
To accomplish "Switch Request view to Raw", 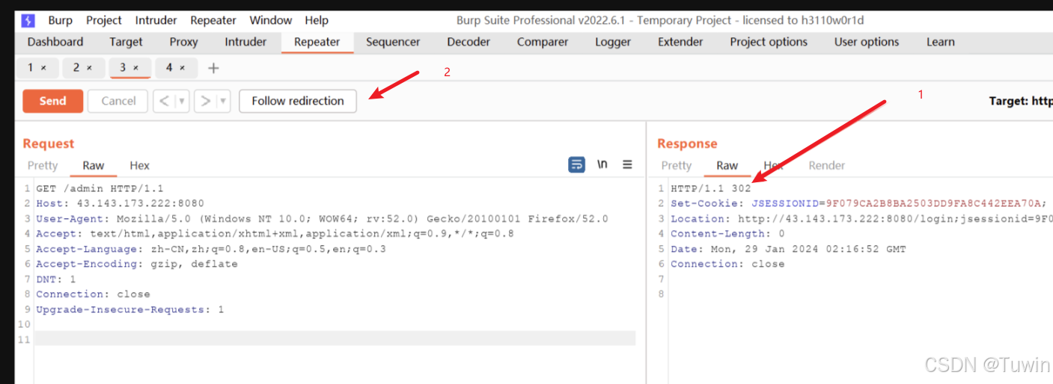I will point(94,166).
